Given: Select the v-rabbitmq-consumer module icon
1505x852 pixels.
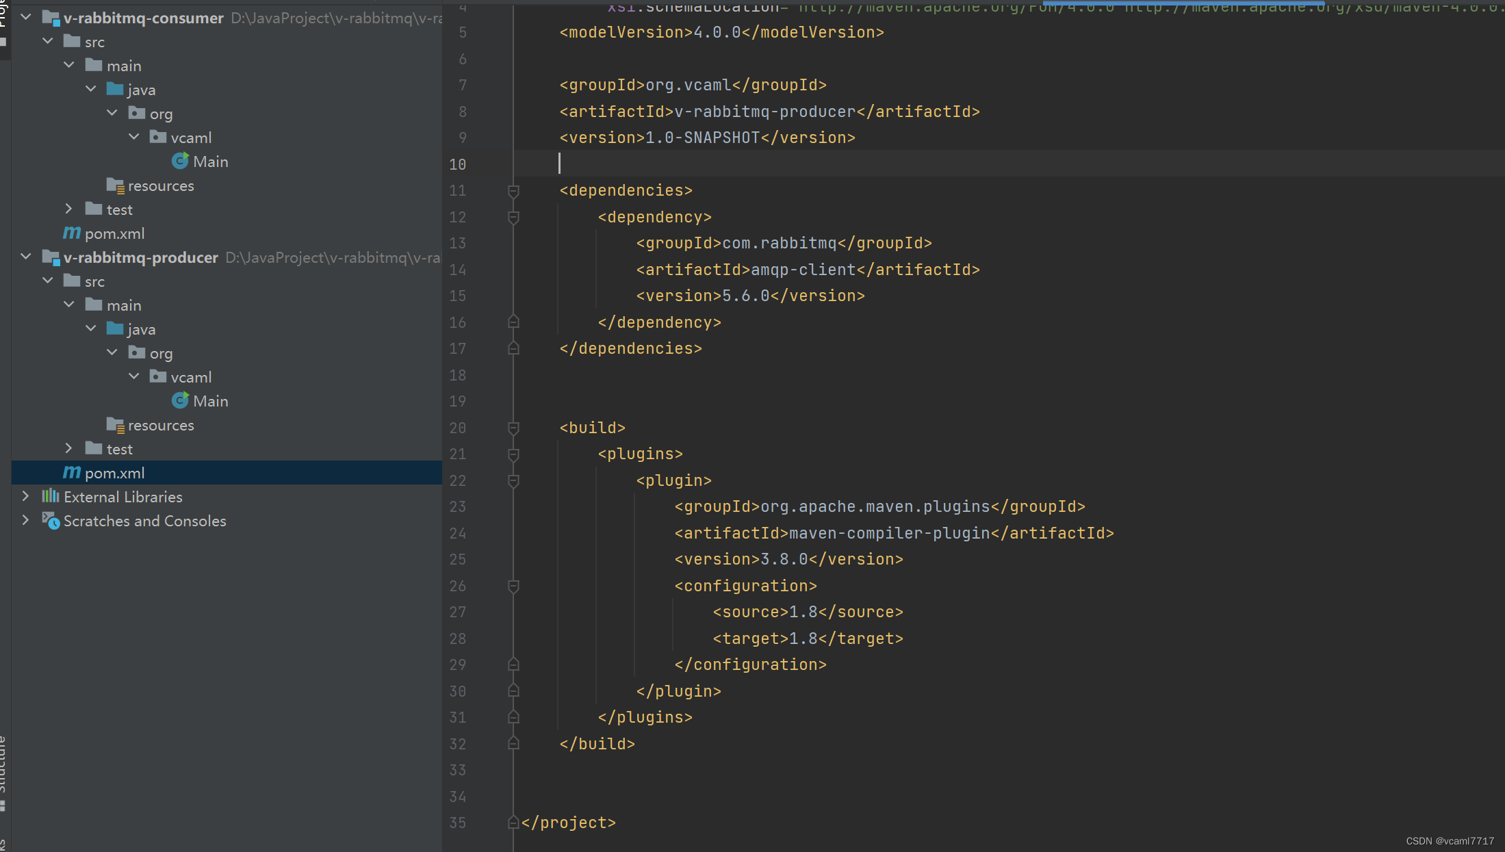Looking at the screenshot, I should point(51,18).
